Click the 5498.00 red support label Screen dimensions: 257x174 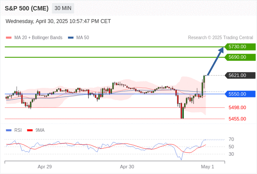237,108
